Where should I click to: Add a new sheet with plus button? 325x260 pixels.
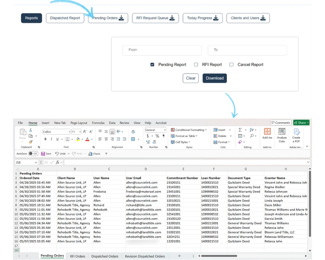tap(179, 256)
